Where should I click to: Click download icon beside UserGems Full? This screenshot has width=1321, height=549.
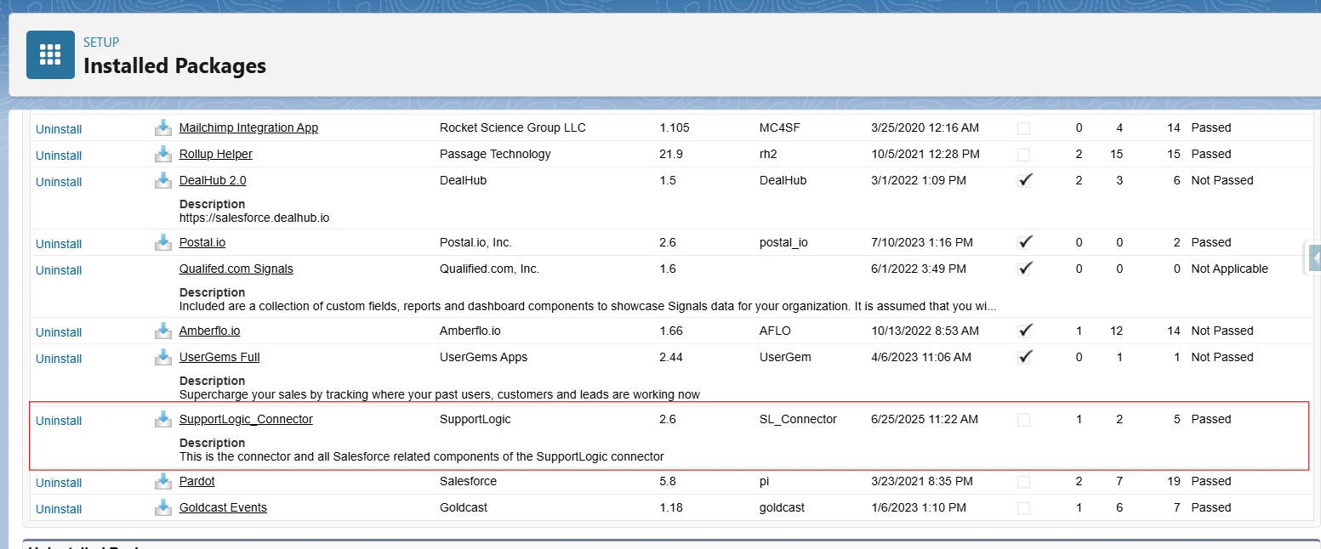coord(163,357)
